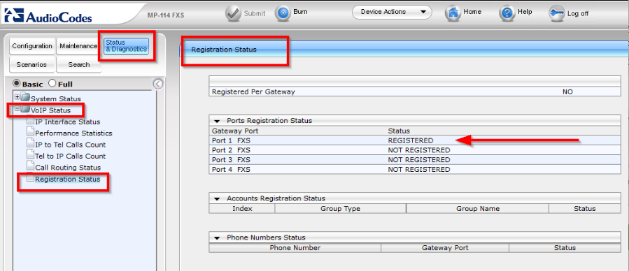Click the Group Type column header
The height and width of the screenshot is (271, 629).
coord(340,209)
